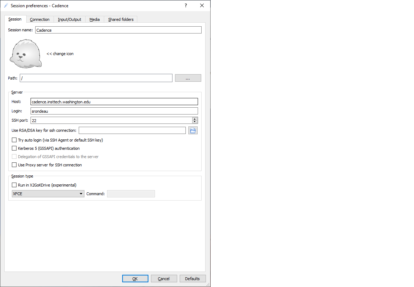Increase SSH port with up arrow
The height and width of the screenshot is (287, 414).
(194, 119)
